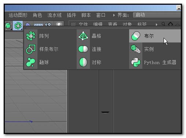Pick the 样条布尔 spline mask icon
The width and height of the screenshot is (186, 138).
pos(31,49)
